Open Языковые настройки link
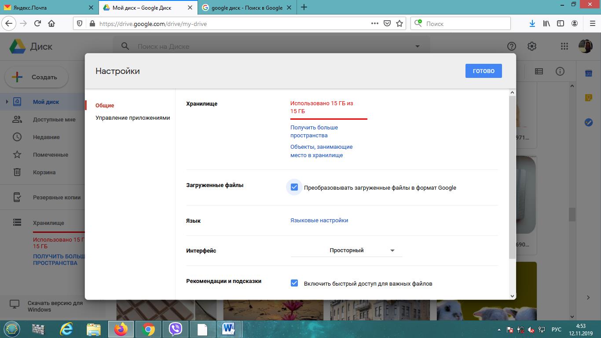Image resolution: width=601 pixels, height=338 pixels. 319,220
